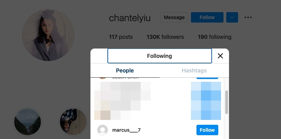Open marcus___7's default avatar icon
The image size is (281, 139).
pyautogui.click(x=103, y=130)
